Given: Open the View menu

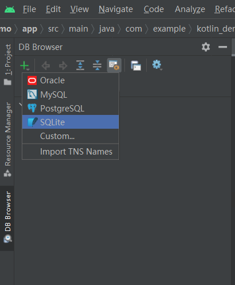Looking at the screenshot, I should pos(80,9).
